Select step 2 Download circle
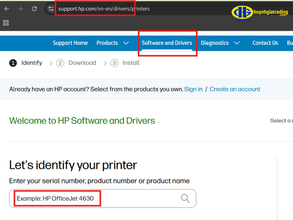293x220 pixels. point(60,63)
